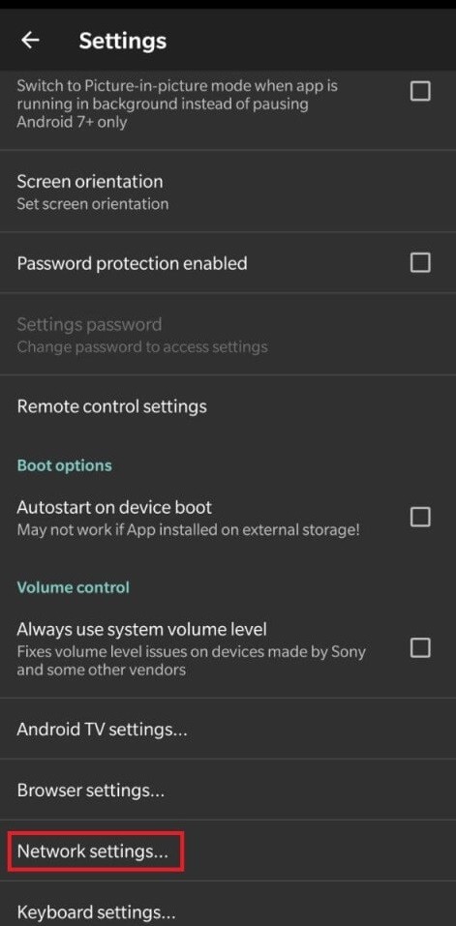The height and width of the screenshot is (926, 456).
Task: Tap the Volume control section header
Action: pos(74,587)
